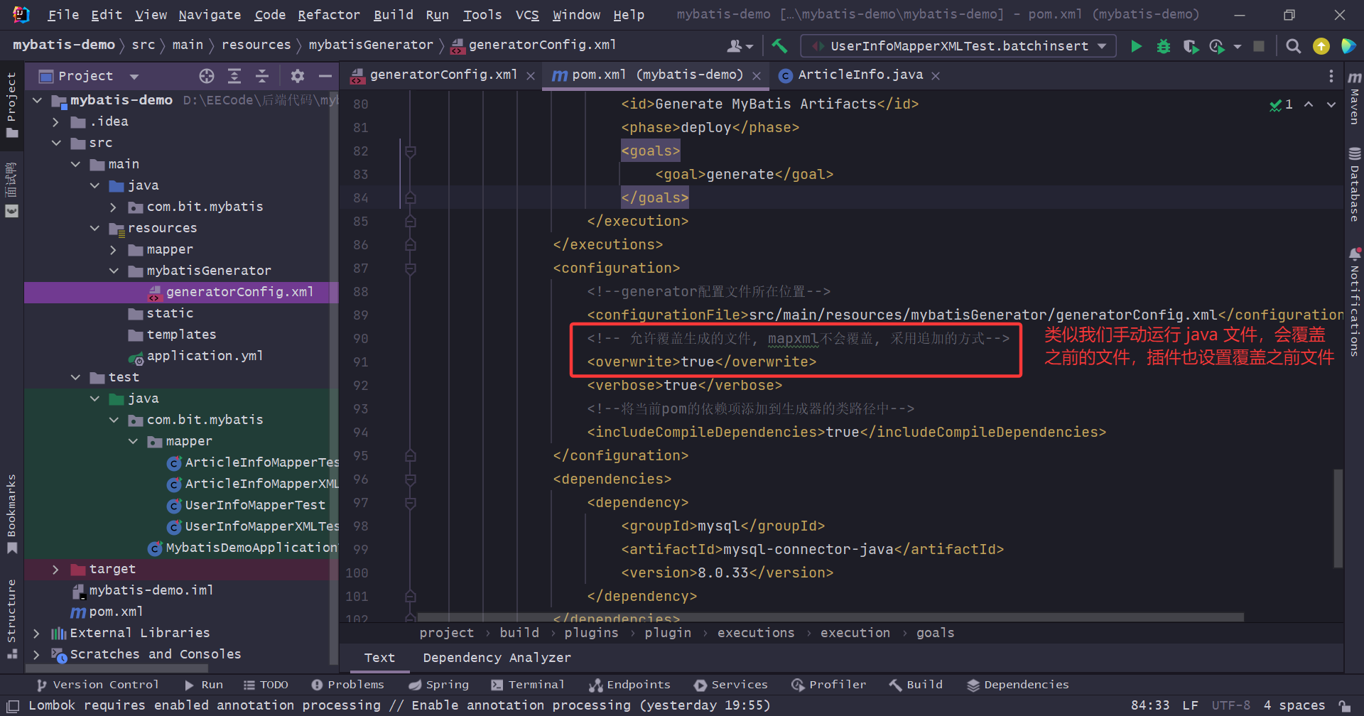Switch to Dependency Analyzer tab
Image resolution: width=1364 pixels, height=716 pixels.
coord(497,658)
